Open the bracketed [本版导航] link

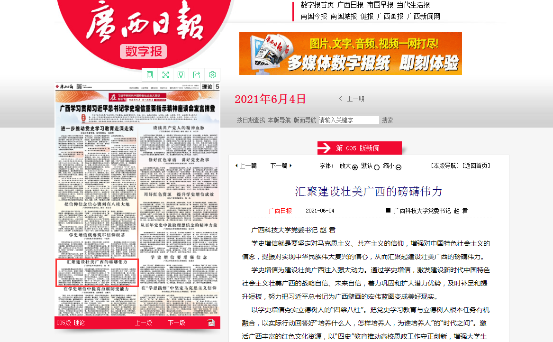(445, 166)
